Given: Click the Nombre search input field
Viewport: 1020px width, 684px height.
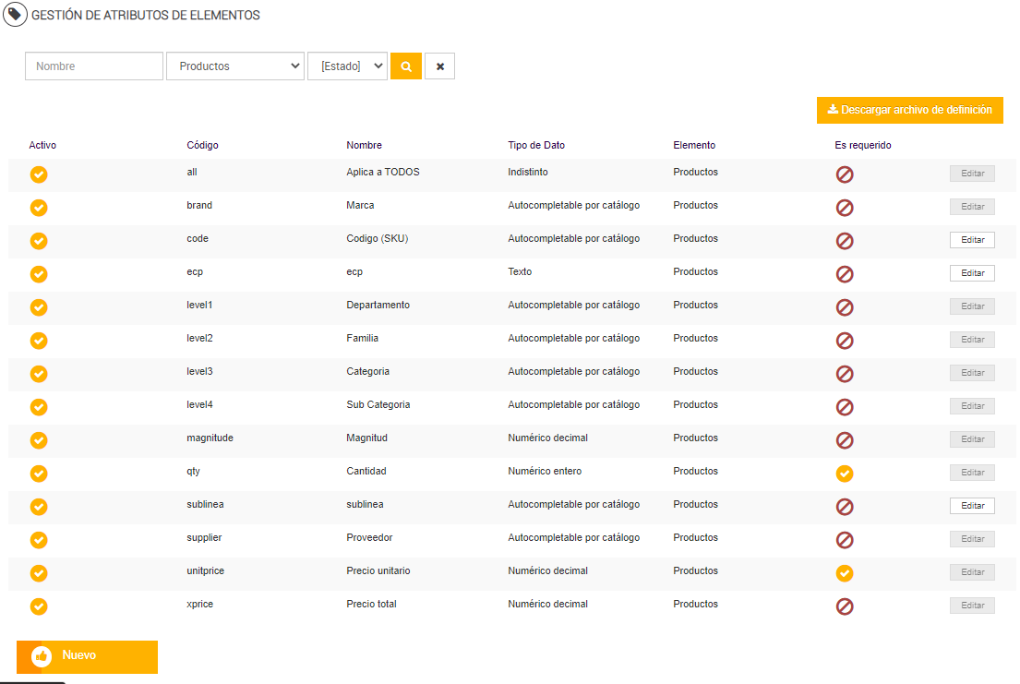Looking at the screenshot, I should (94, 66).
